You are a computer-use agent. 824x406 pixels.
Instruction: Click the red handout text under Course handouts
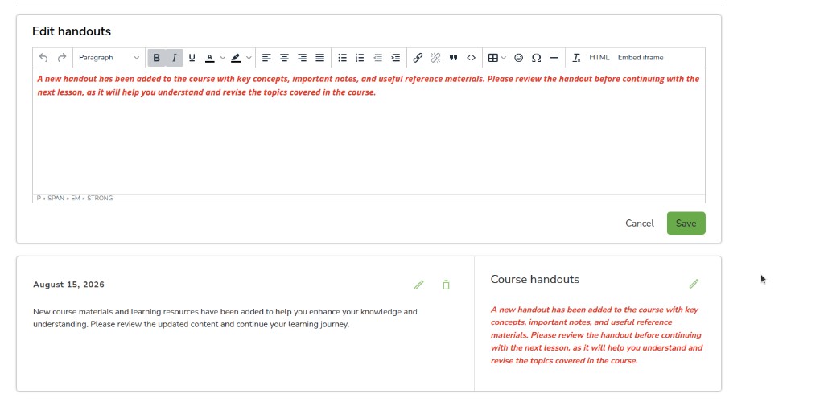click(596, 335)
